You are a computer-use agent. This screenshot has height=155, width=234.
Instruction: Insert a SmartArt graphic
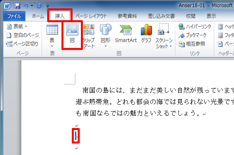[x=126, y=34]
